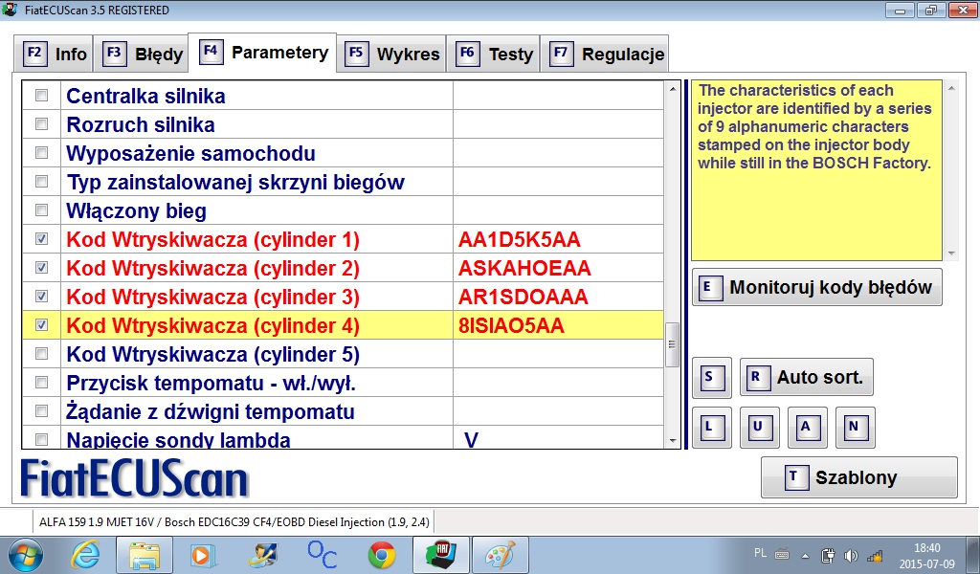Image resolution: width=980 pixels, height=574 pixels.
Task: Tick Żądanie z dźwigni tempomatu checkbox
Action: tap(42, 411)
